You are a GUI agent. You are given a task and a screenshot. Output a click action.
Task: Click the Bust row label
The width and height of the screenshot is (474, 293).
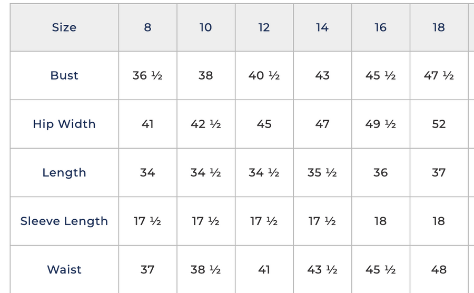64,75
